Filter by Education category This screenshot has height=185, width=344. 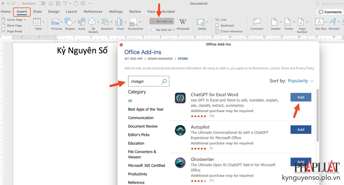pyautogui.click(x=136, y=143)
